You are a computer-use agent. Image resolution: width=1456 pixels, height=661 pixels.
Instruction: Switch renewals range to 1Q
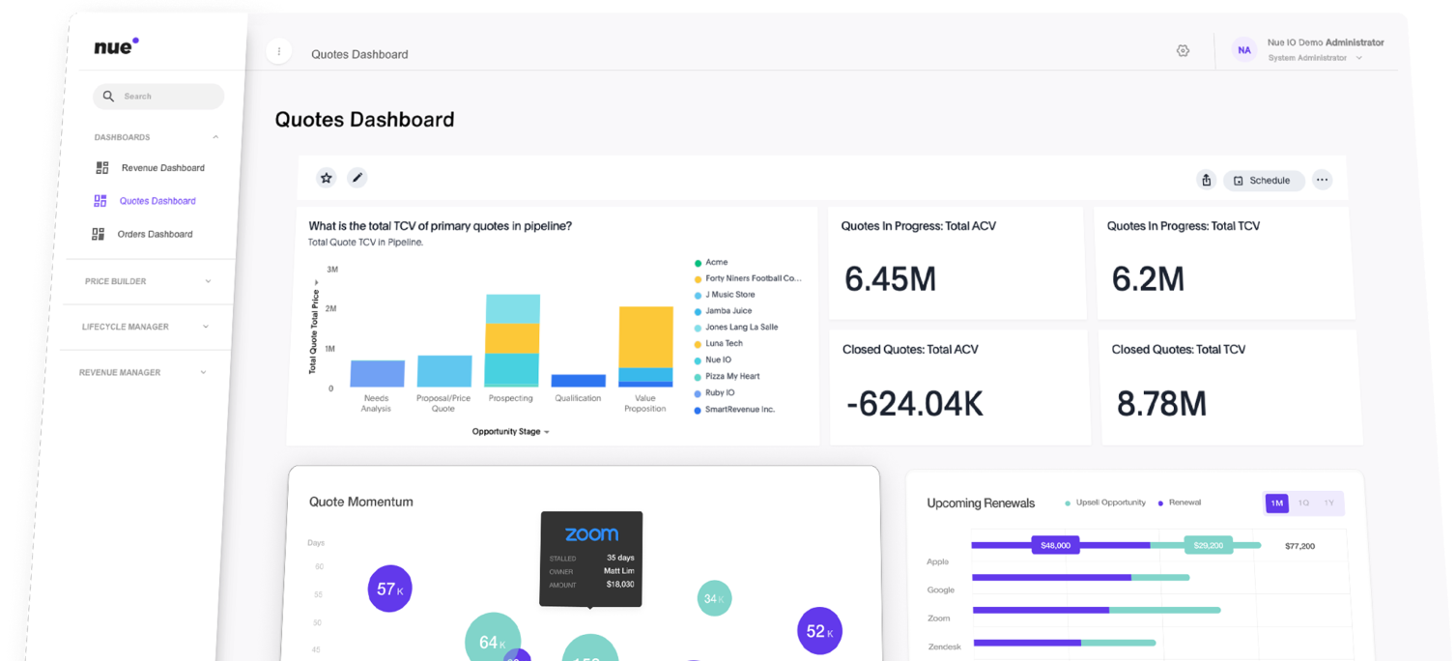(1303, 503)
